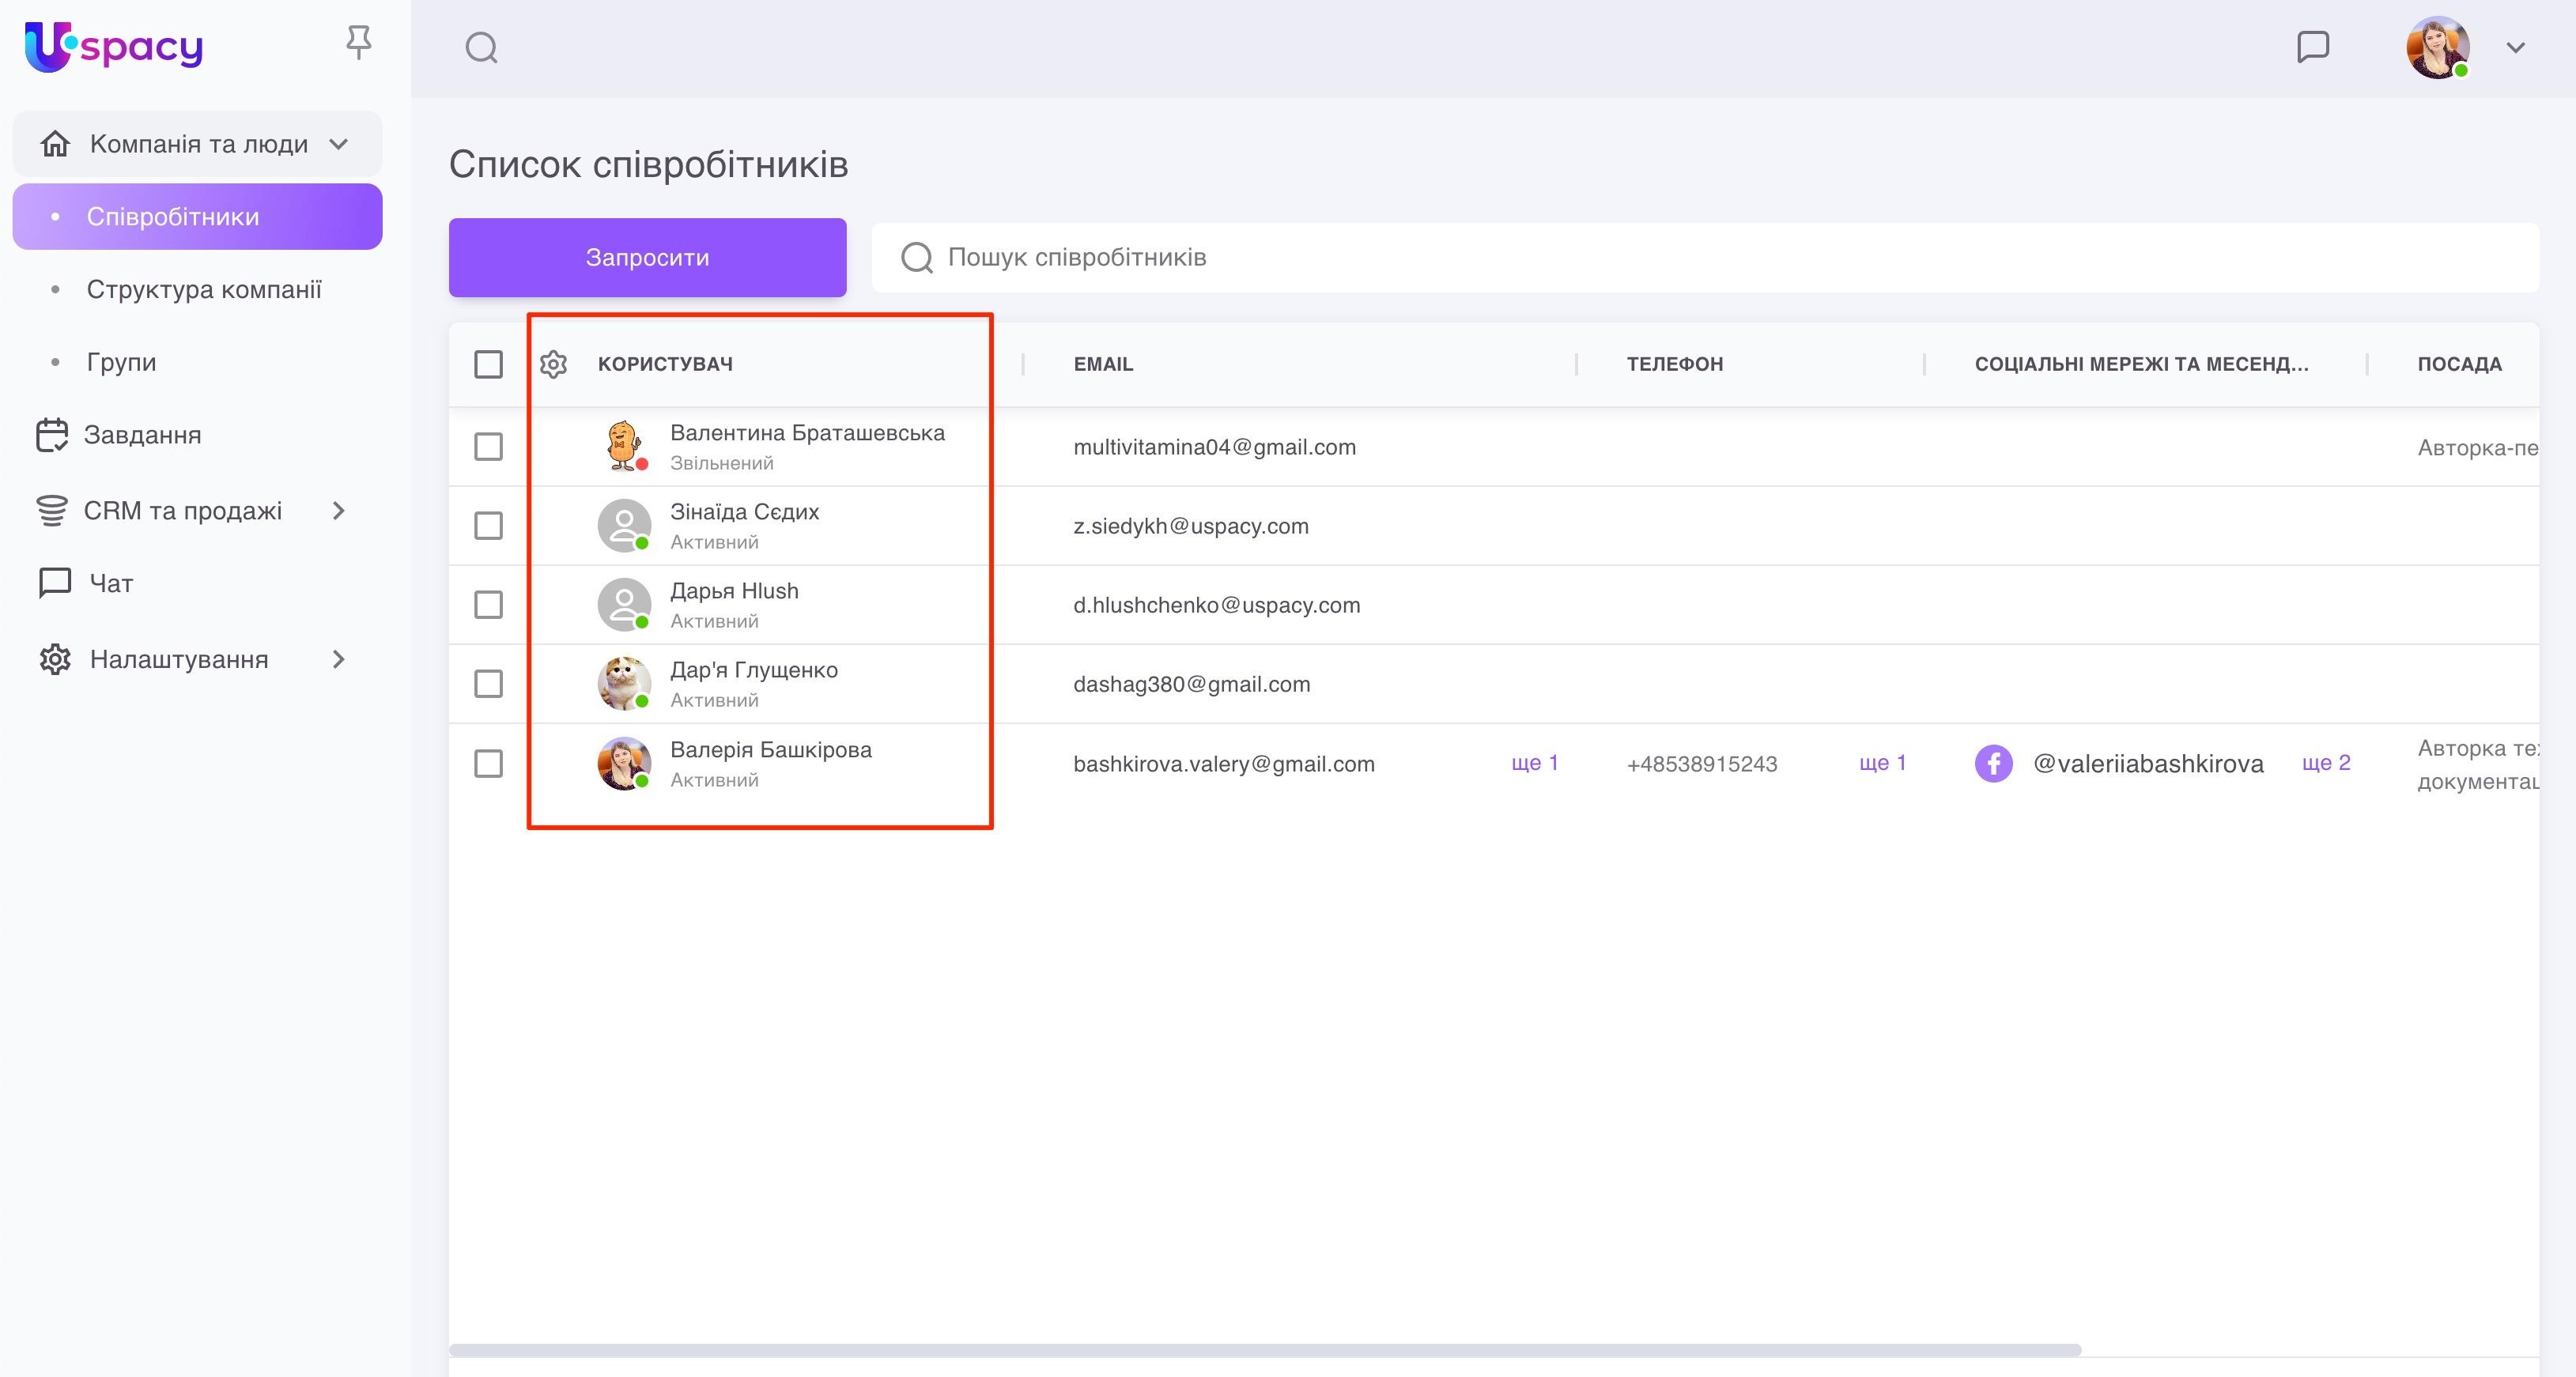The image size is (2576, 1377).
Task: Open the Завдання calendar icon
Action: (x=52, y=435)
